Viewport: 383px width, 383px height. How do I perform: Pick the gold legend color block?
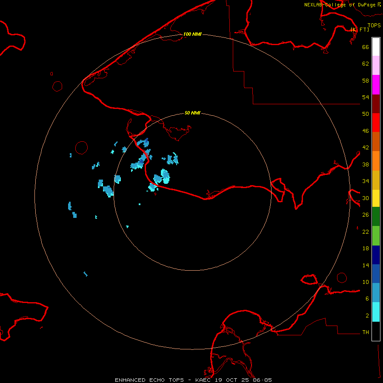coord(376,180)
